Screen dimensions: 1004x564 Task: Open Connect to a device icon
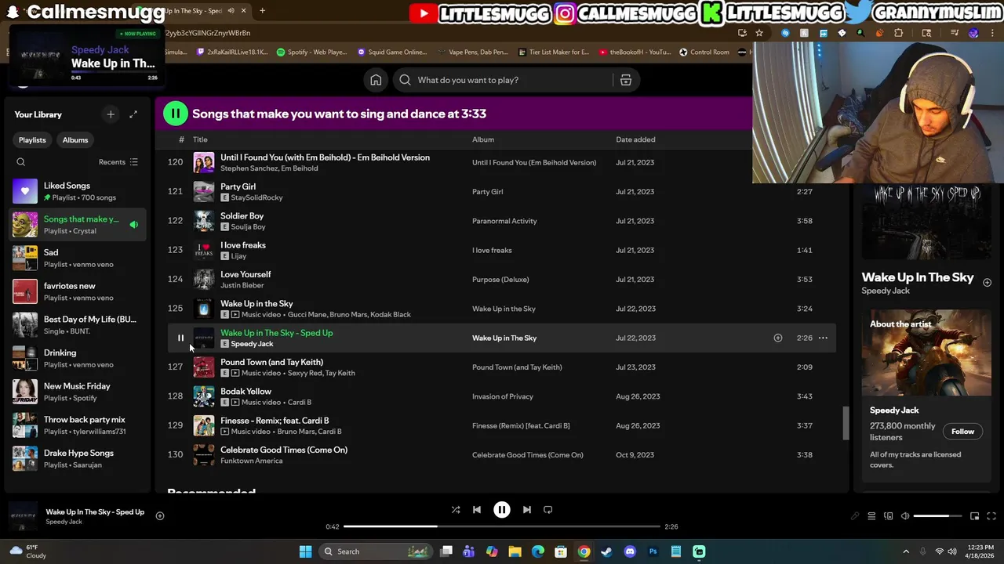coord(889,516)
